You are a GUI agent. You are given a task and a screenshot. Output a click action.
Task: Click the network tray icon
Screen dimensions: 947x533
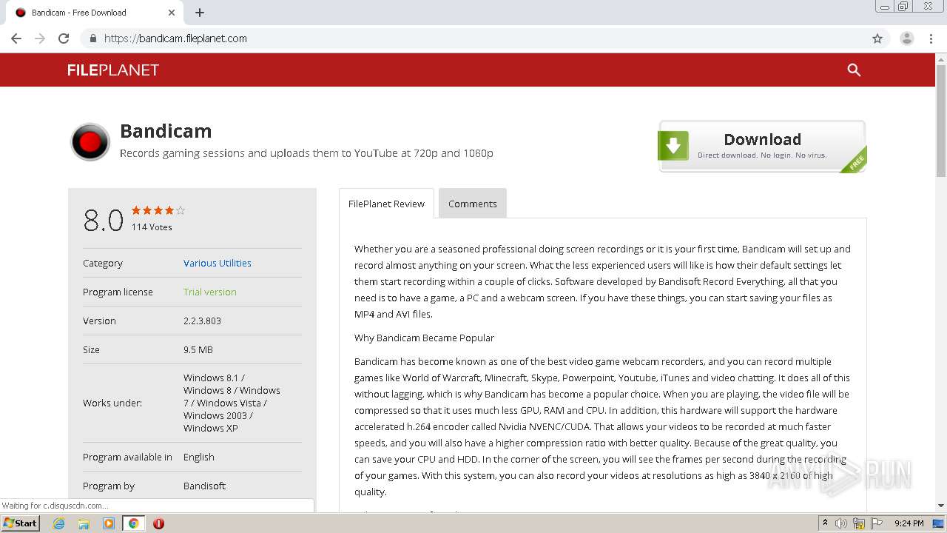coord(859,523)
